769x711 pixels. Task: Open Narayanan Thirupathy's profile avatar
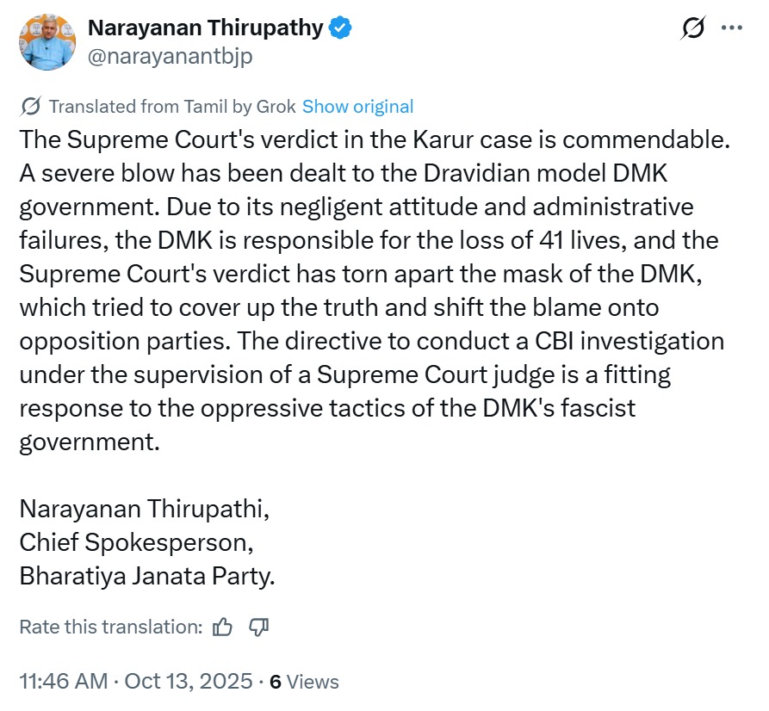tap(48, 41)
